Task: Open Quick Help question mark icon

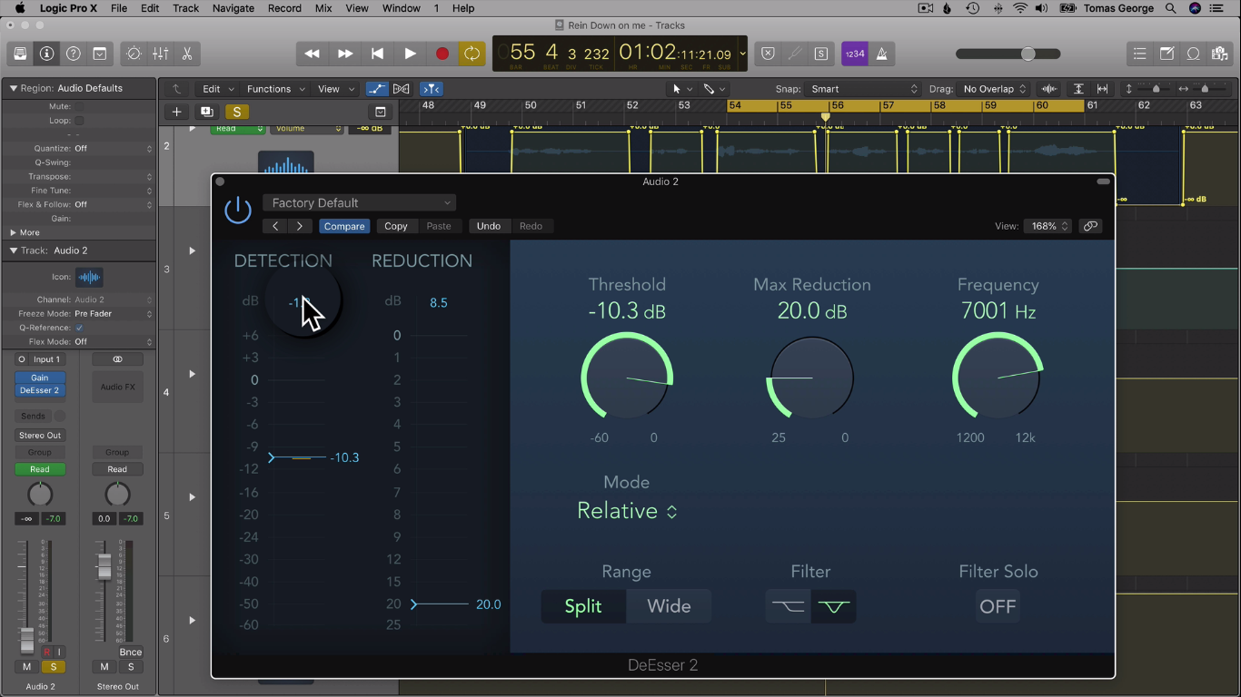Action: pyautogui.click(x=74, y=54)
